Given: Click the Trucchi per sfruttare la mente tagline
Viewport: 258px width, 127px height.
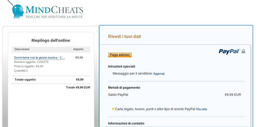Looking at the screenshot, I should [x=54, y=17].
